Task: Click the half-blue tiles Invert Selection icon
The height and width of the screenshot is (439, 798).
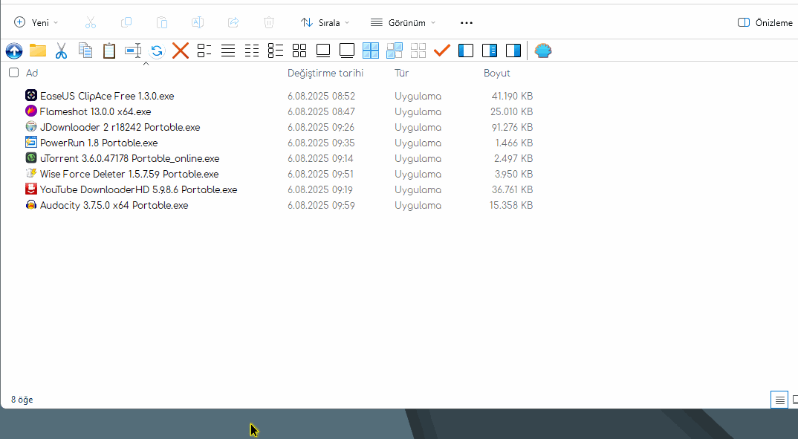Action: coord(395,51)
